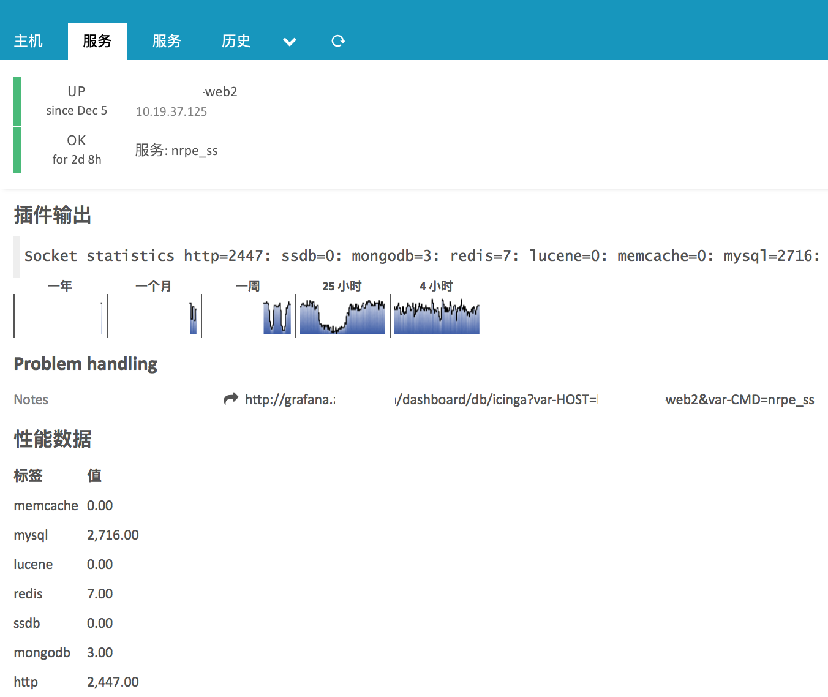Click the service name nrpe_ss
Image resolution: width=828 pixels, height=697 pixels.
[195, 150]
